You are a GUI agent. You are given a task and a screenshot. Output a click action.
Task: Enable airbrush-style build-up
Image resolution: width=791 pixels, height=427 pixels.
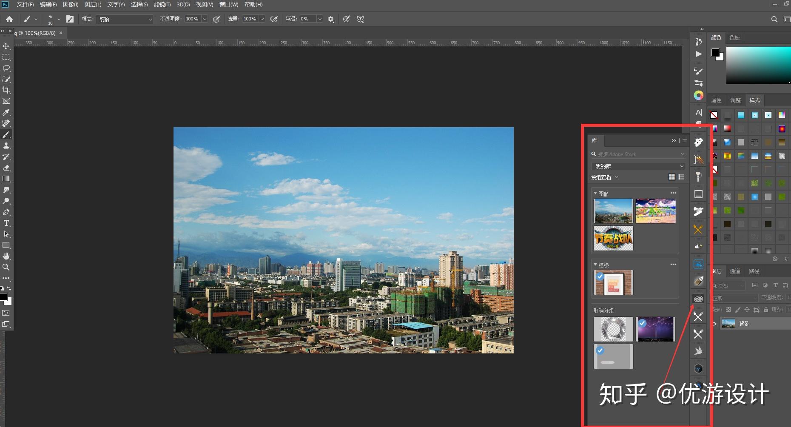click(274, 19)
